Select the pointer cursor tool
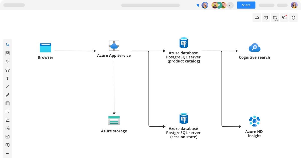301x158 pixels. (x=8, y=45)
